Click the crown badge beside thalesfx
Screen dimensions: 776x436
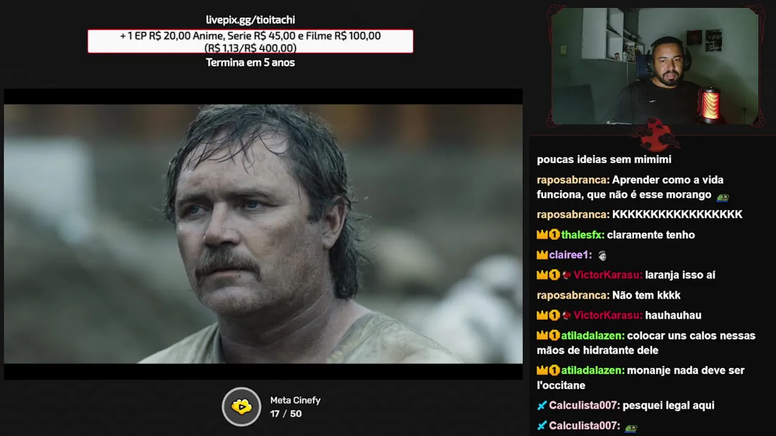click(x=542, y=235)
